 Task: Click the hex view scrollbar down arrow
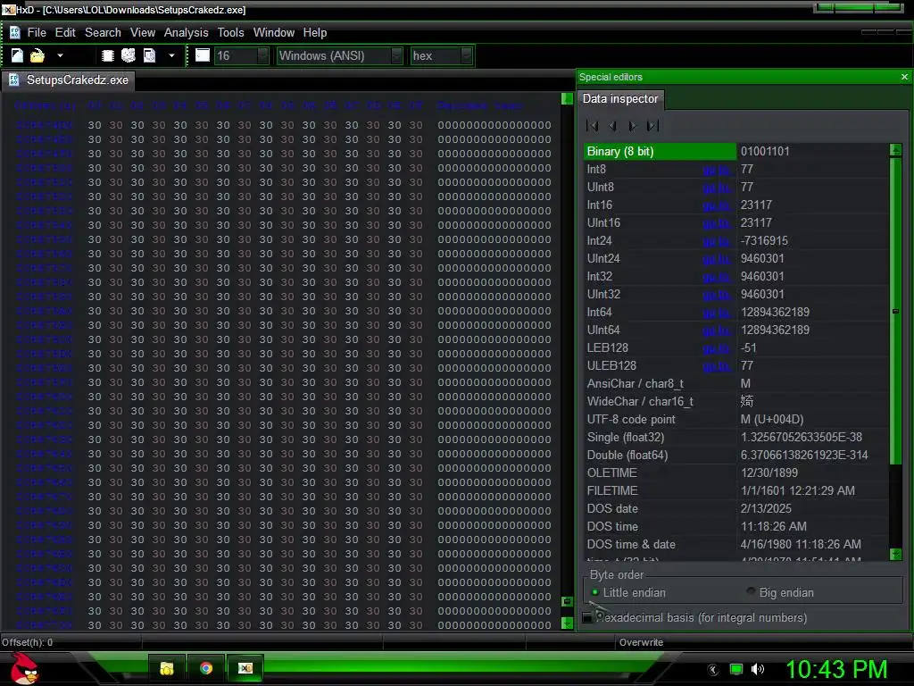tap(567, 623)
